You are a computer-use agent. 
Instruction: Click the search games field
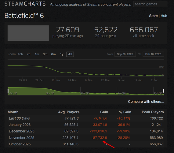pyautogui.click(x=150, y=4)
